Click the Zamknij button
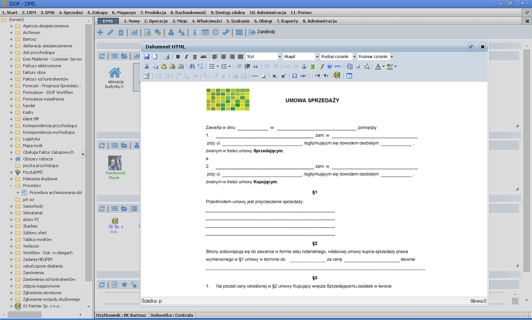532x320 pixels. pyautogui.click(x=262, y=32)
